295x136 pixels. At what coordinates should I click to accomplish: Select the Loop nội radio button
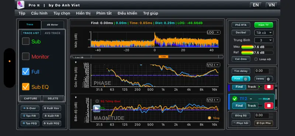[x=256, y=59]
